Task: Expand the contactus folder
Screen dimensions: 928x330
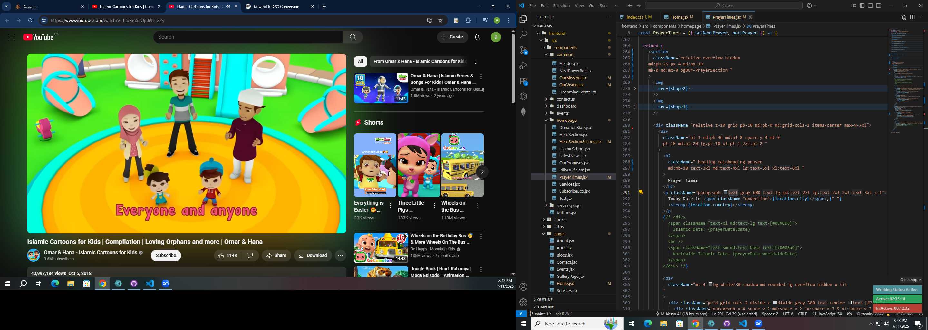Action: [x=546, y=99]
